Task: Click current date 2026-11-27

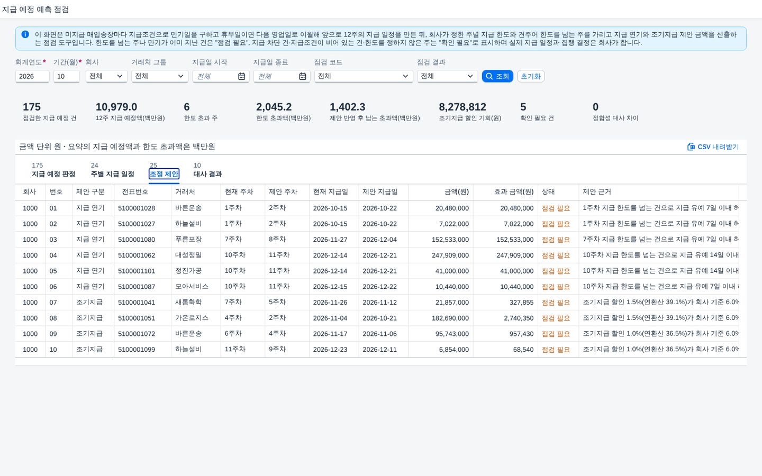Action: (330, 240)
